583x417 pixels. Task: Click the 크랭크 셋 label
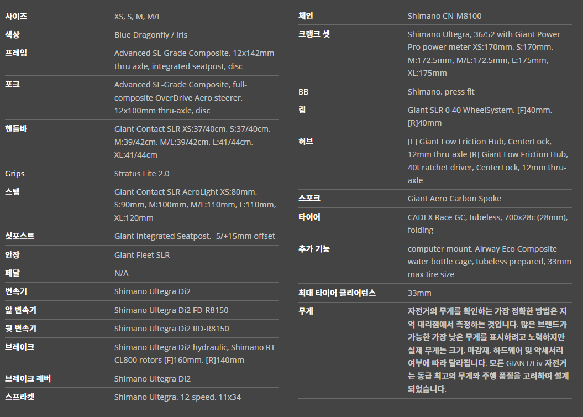click(314, 34)
